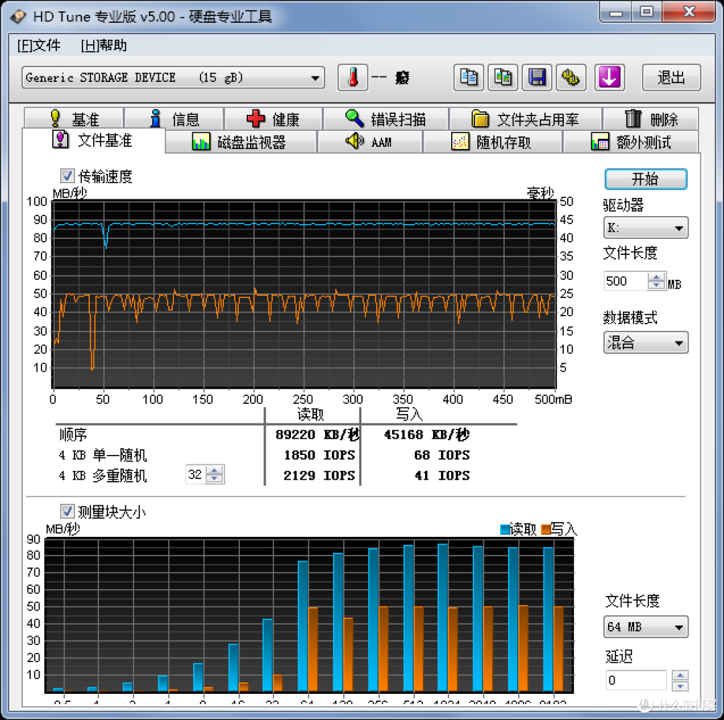The width and height of the screenshot is (724, 720).
Task: Click the floppy disk save icon
Action: [536, 77]
